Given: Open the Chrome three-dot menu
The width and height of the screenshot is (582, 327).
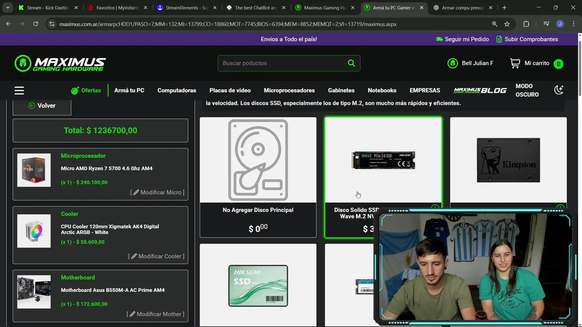Looking at the screenshot, I should [573, 24].
